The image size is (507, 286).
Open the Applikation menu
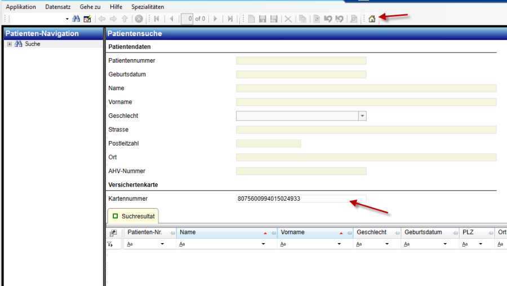point(21,7)
